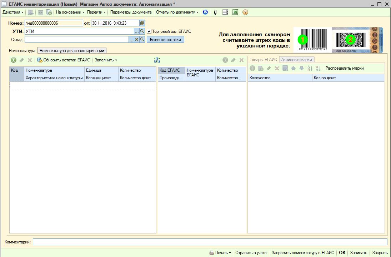Click Запросить номенклатуру в ЕГАИС button
This screenshot has height=257, width=391.
coord(303,253)
